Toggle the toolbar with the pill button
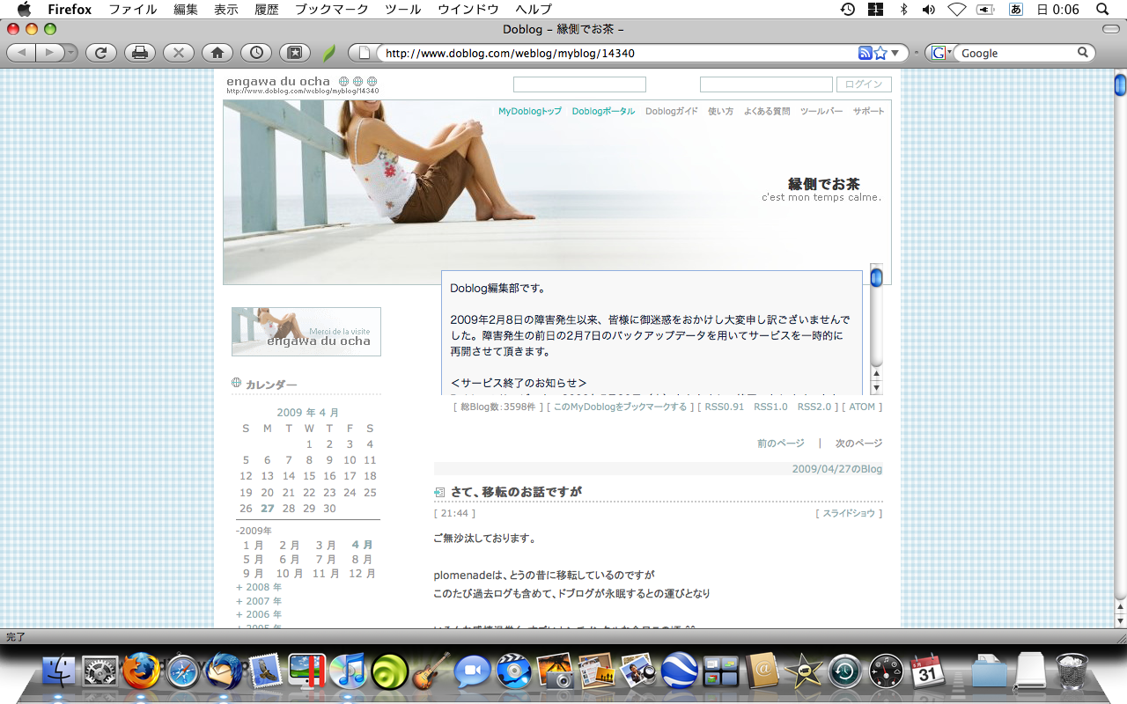The width and height of the screenshot is (1127, 704). pos(1111,29)
